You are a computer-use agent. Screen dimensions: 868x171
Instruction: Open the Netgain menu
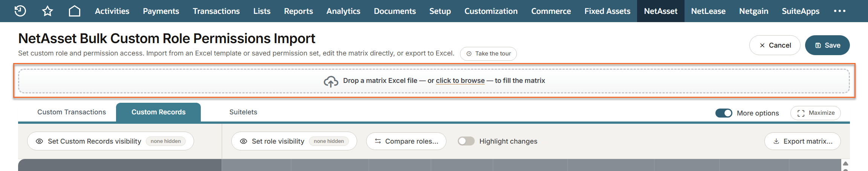tap(753, 11)
